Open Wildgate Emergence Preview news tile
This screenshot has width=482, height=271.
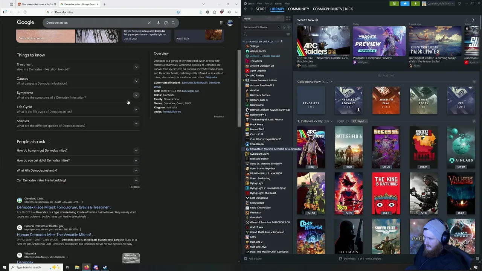click(379, 41)
